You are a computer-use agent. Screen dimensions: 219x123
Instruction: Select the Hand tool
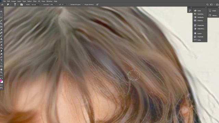[1, 69]
